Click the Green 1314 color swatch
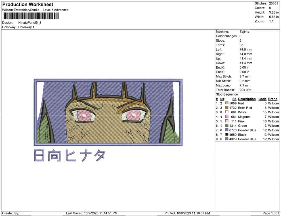Viewport: 281px width, 216px height. 227,126
